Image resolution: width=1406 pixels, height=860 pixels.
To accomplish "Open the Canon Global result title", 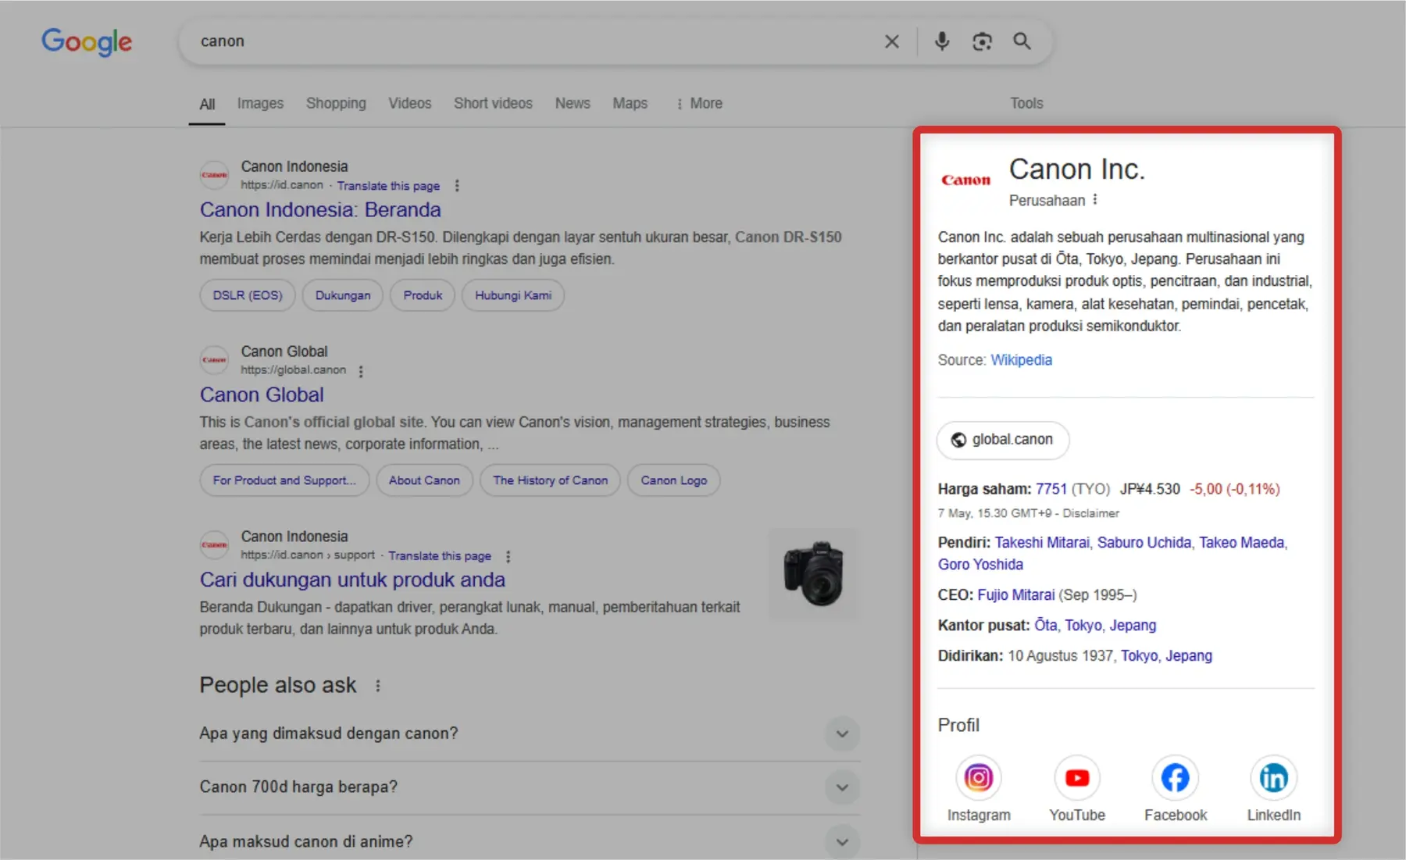I will click(262, 394).
